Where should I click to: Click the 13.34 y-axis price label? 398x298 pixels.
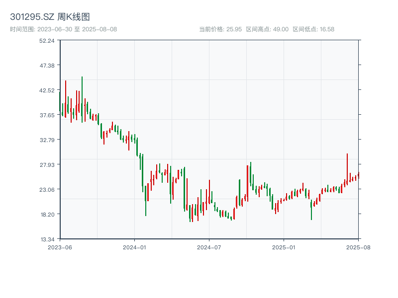(x=47, y=239)
